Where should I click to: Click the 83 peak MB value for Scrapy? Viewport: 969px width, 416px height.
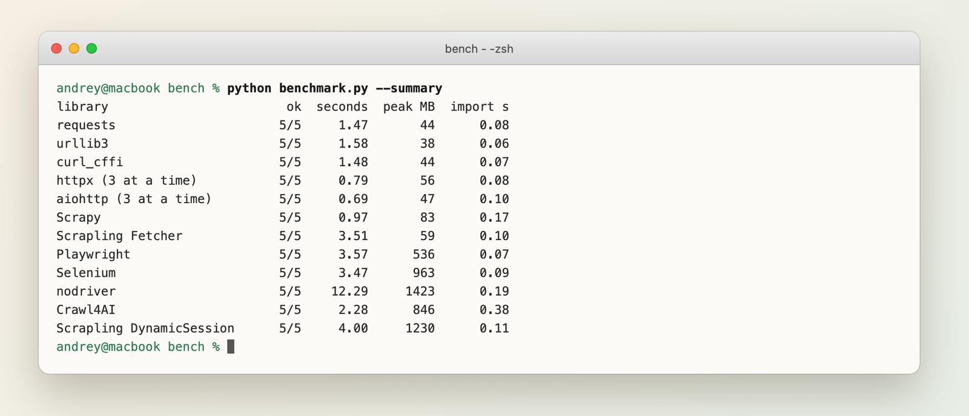(427, 218)
